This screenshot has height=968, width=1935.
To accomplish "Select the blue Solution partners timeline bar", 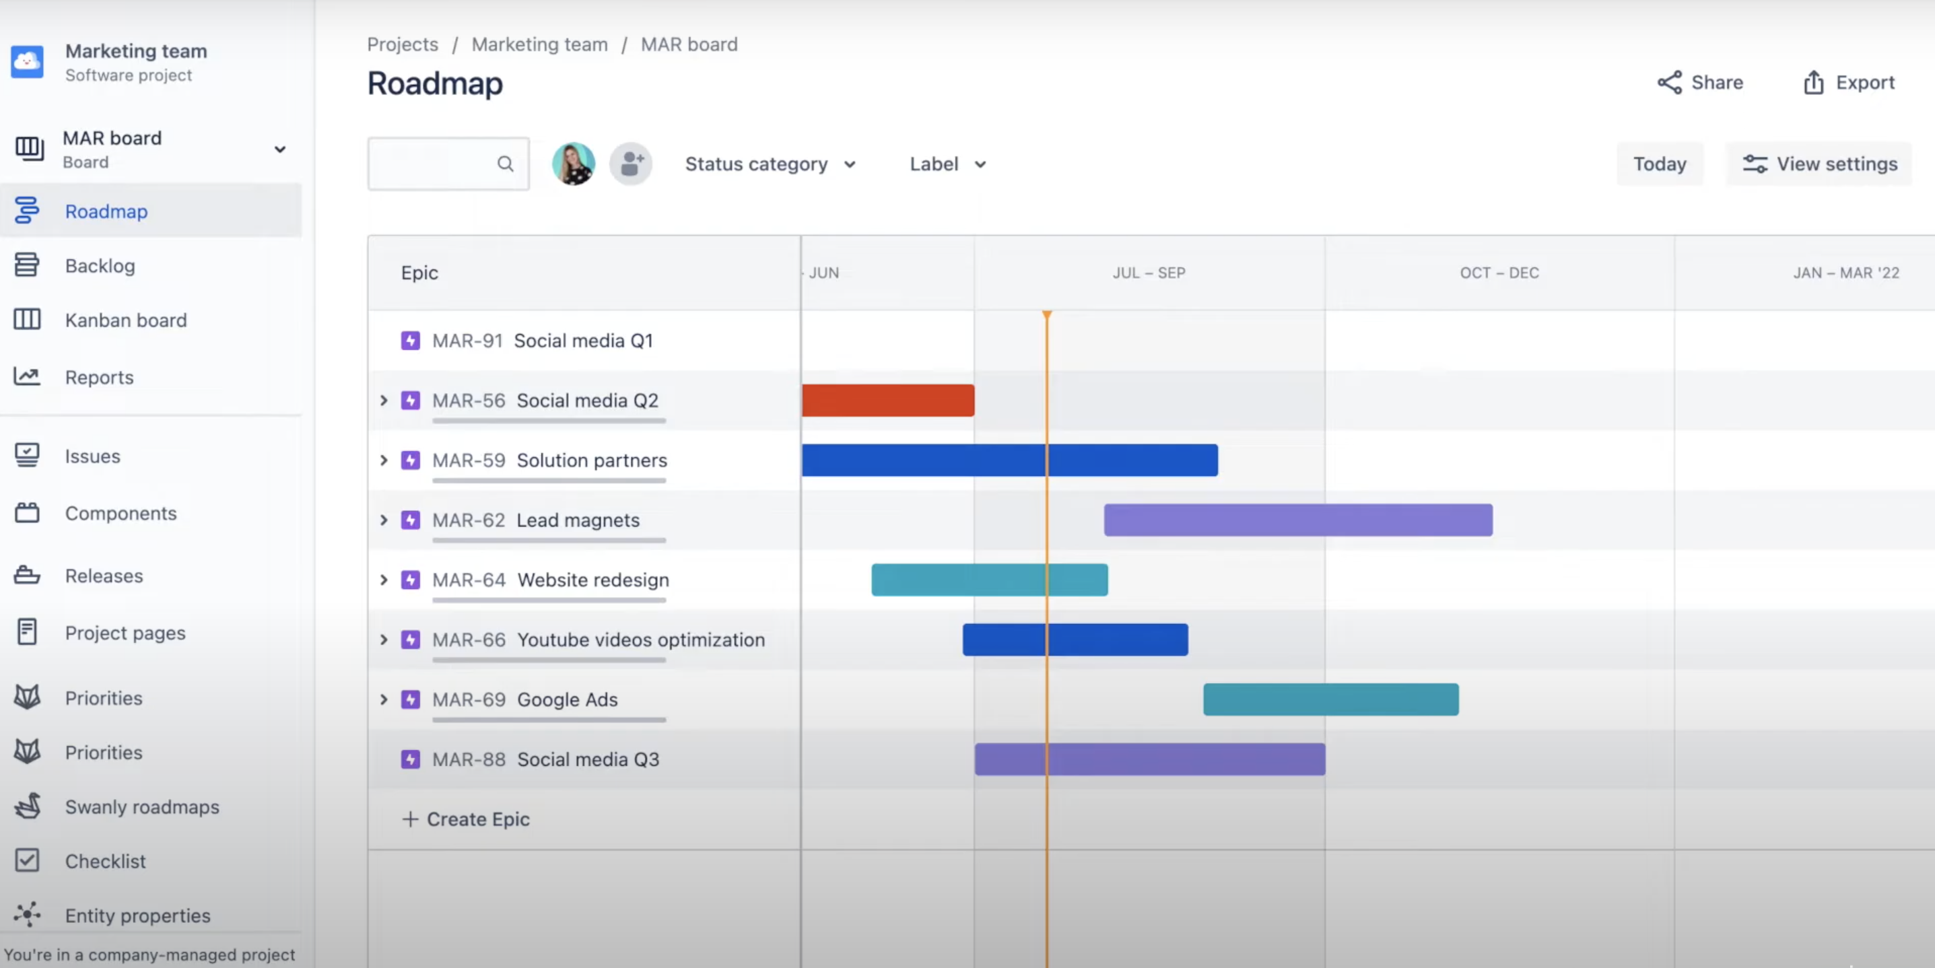I will click(1009, 460).
